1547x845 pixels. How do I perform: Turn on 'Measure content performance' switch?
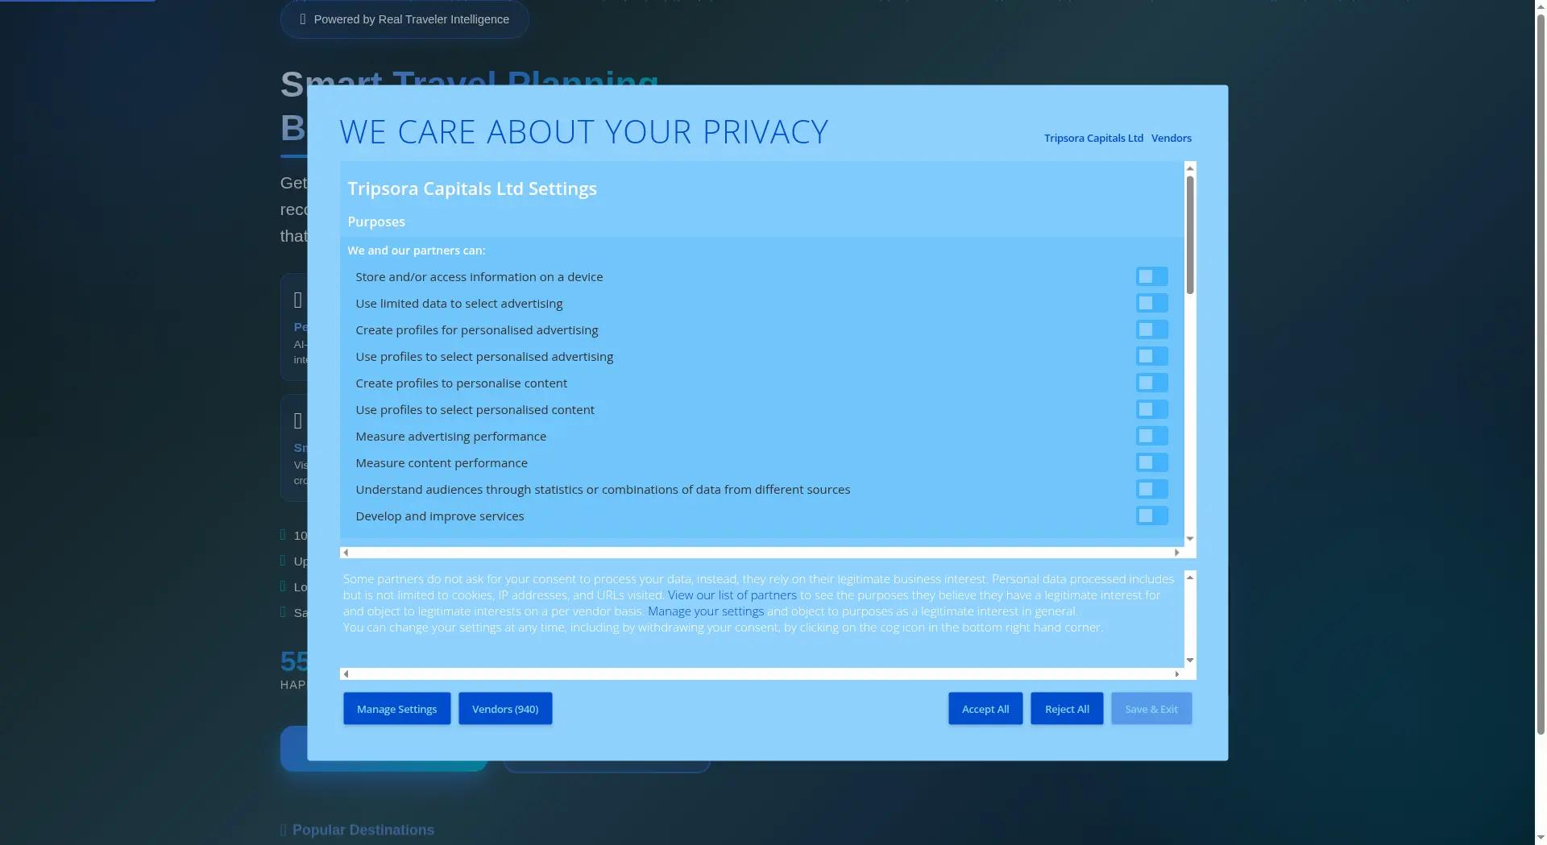tap(1151, 463)
